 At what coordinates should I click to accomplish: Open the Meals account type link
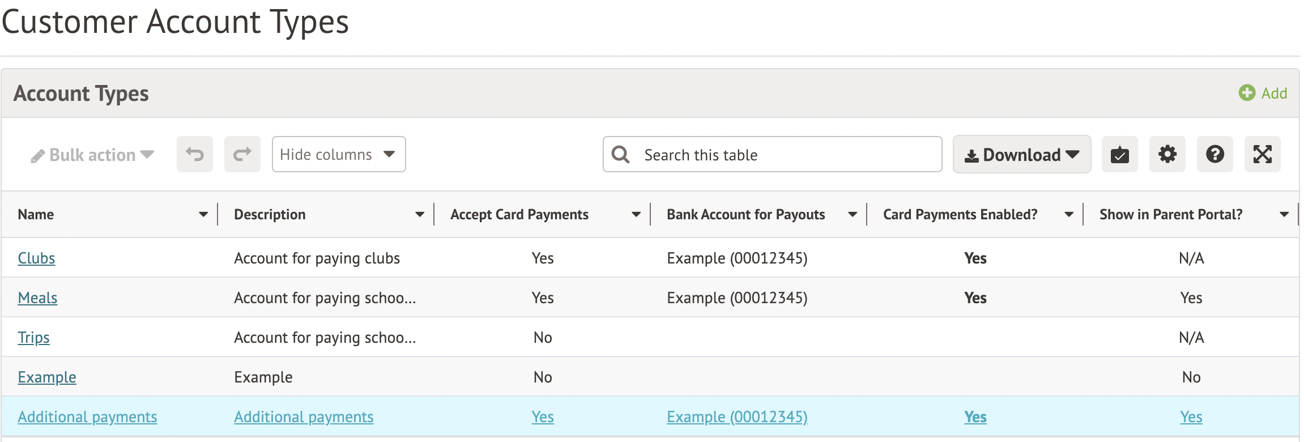click(37, 298)
